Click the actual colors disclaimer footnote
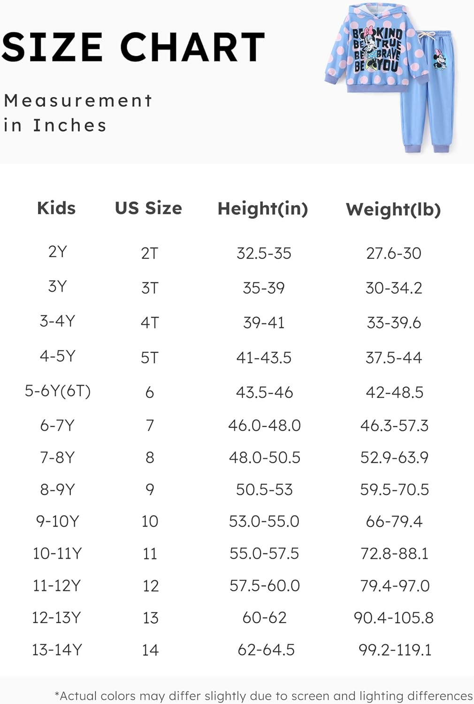 [263, 696]
